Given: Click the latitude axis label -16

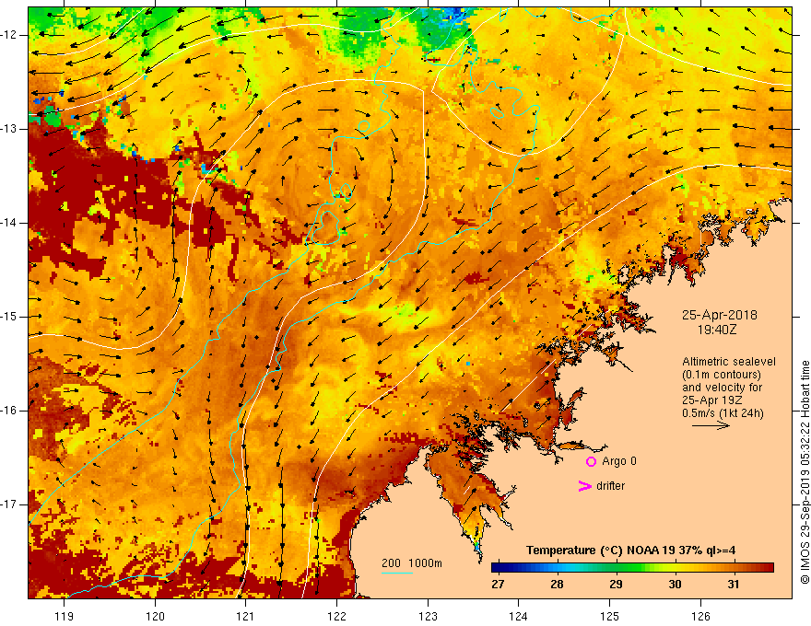Looking at the screenshot, I should pos(9,411).
